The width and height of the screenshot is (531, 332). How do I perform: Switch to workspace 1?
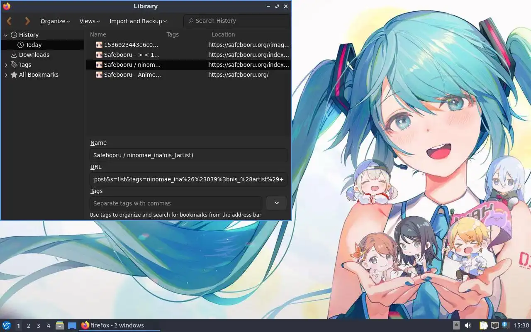coord(18,326)
